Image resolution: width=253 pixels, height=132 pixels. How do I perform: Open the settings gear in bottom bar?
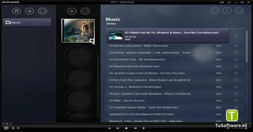coord(18,128)
